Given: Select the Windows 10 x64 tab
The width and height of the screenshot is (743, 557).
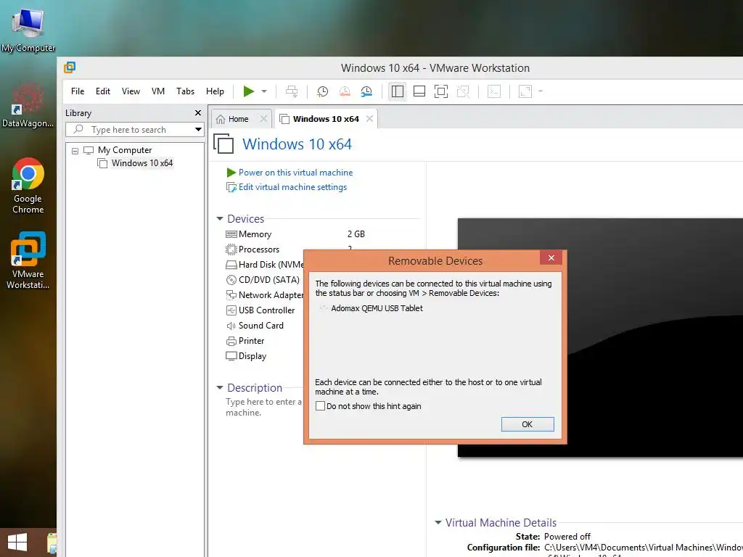Looking at the screenshot, I should click(326, 119).
